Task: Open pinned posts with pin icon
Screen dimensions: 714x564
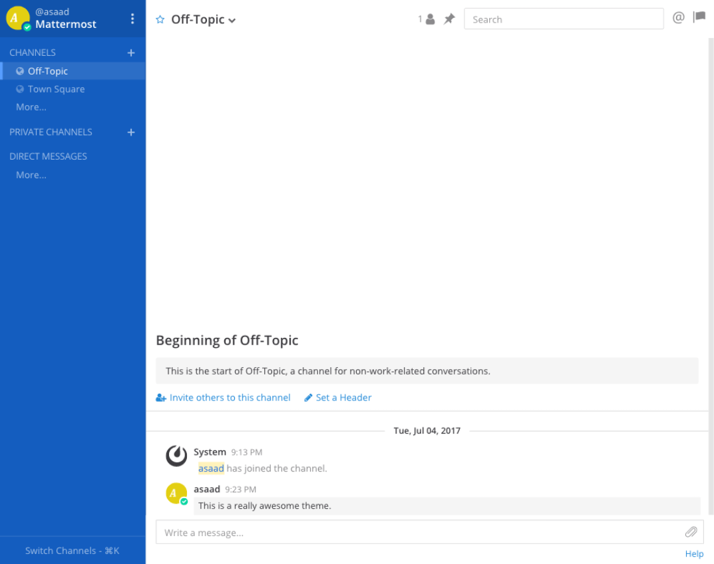Action: point(449,19)
